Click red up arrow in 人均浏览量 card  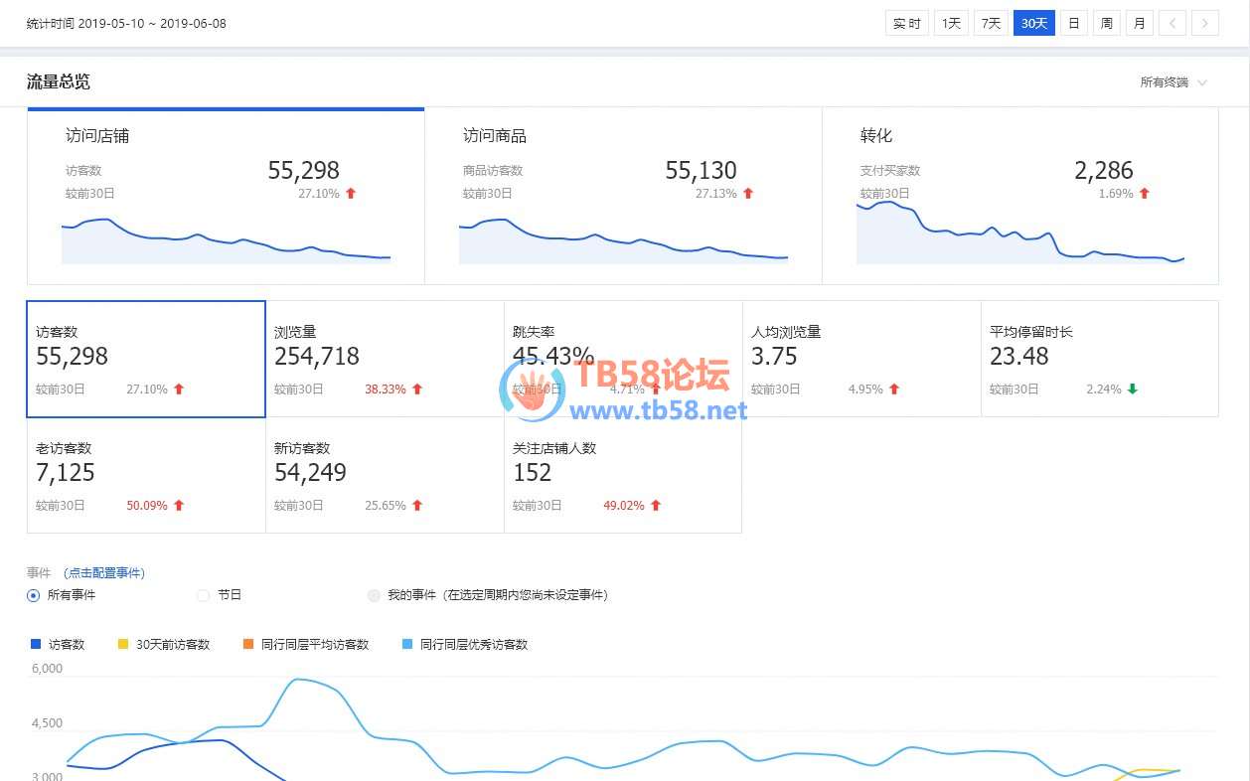click(893, 390)
